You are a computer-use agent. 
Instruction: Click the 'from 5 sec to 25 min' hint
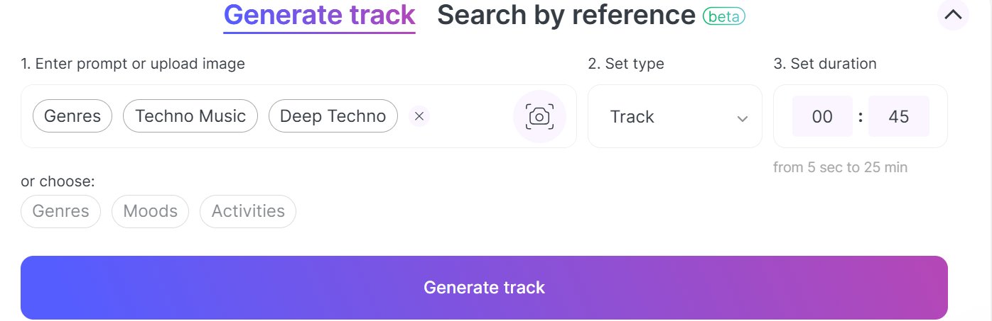(x=841, y=168)
